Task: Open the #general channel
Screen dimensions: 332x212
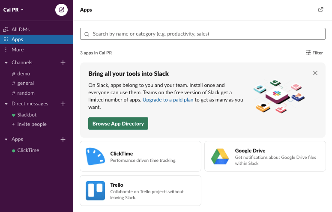Action: [25, 83]
